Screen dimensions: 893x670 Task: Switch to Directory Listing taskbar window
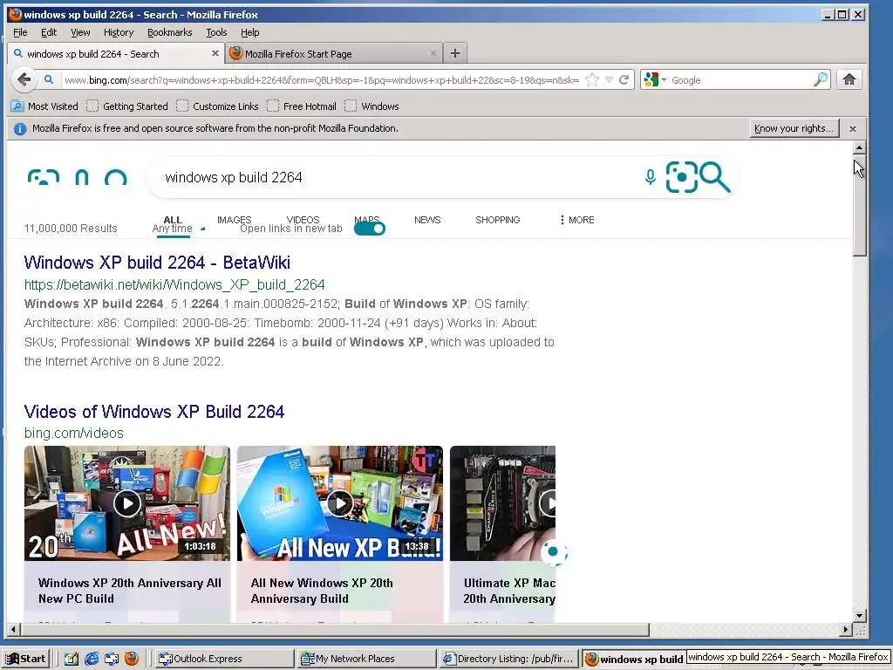[x=509, y=659]
